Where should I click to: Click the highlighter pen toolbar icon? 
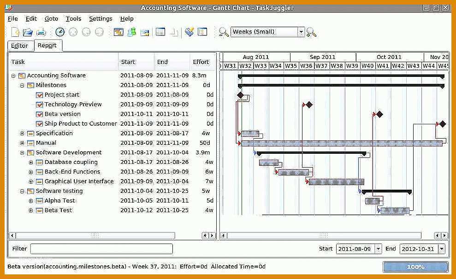coord(190,32)
